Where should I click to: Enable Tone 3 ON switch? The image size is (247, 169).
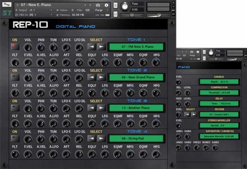coord(15,108)
